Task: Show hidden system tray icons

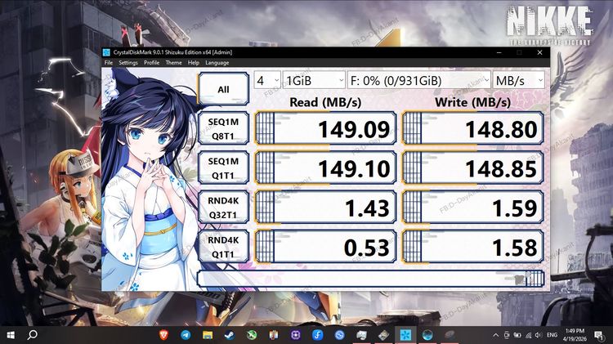Action: [x=494, y=335]
